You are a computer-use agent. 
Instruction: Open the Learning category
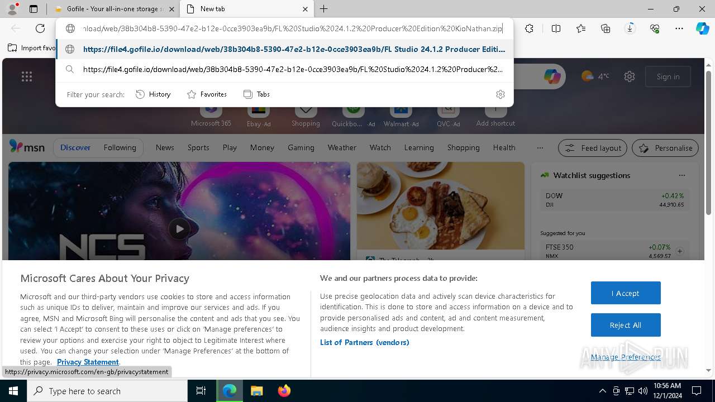419,147
